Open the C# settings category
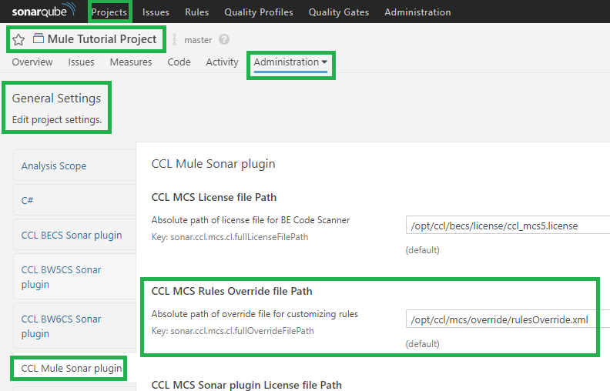Screen dimensions: 610x391 coord(75,201)
